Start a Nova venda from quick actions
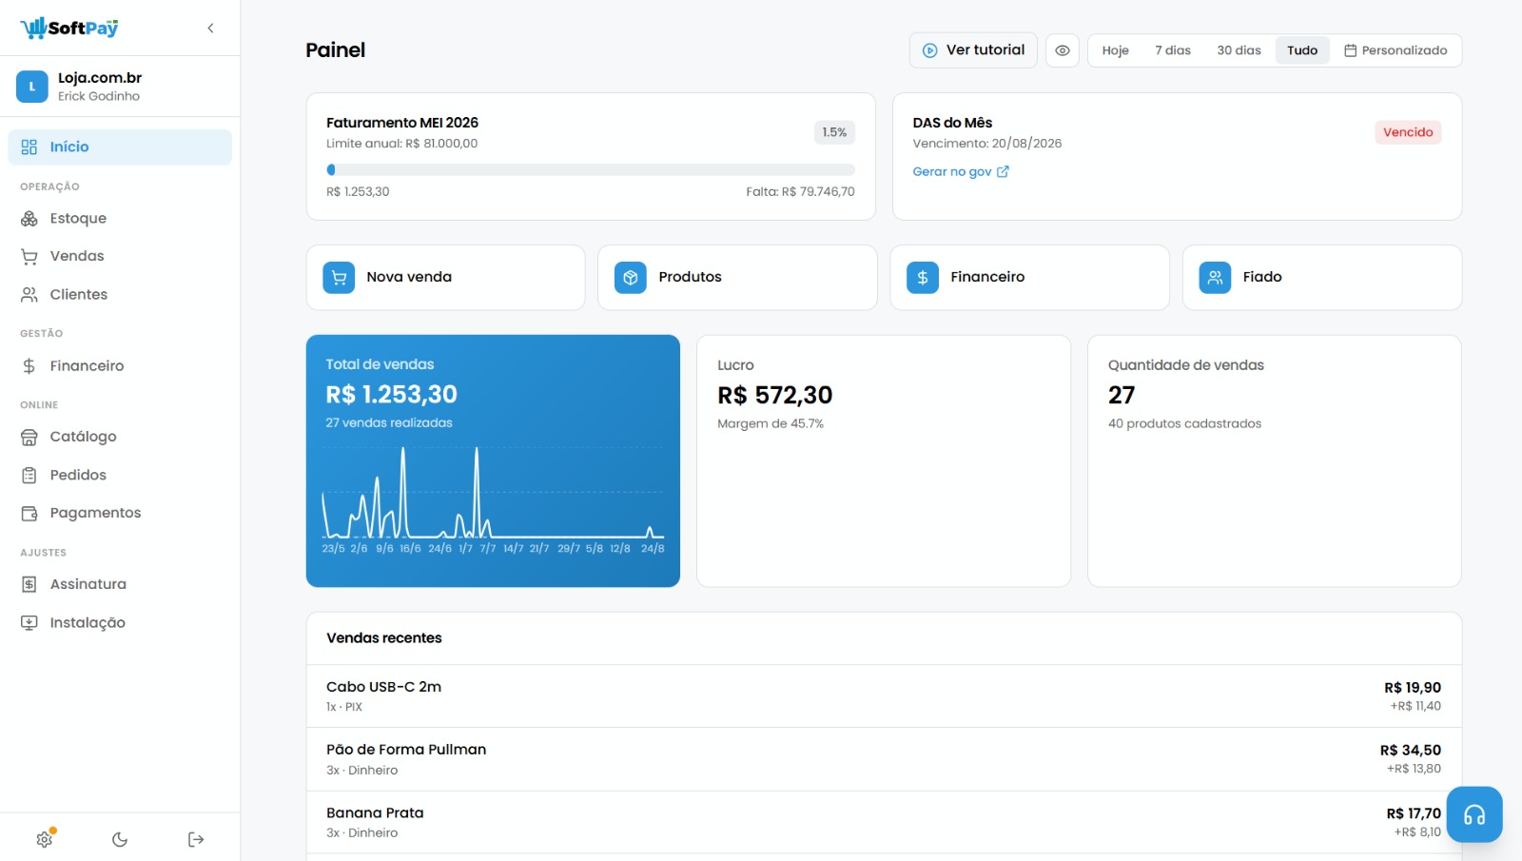This screenshot has height=861, width=1522. (445, 278)
